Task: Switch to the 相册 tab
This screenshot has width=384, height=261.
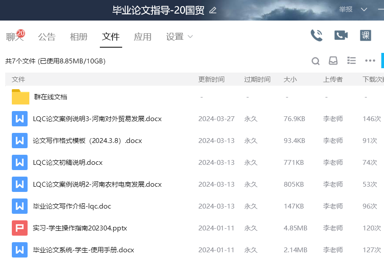Action: tap(79, 37)
